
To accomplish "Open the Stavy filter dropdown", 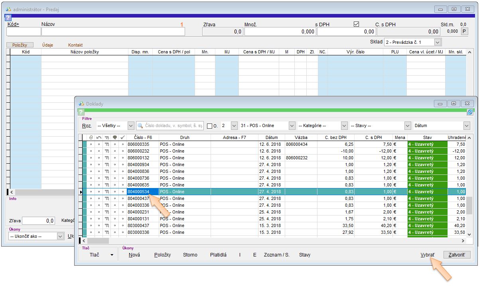I will point(408,125).
